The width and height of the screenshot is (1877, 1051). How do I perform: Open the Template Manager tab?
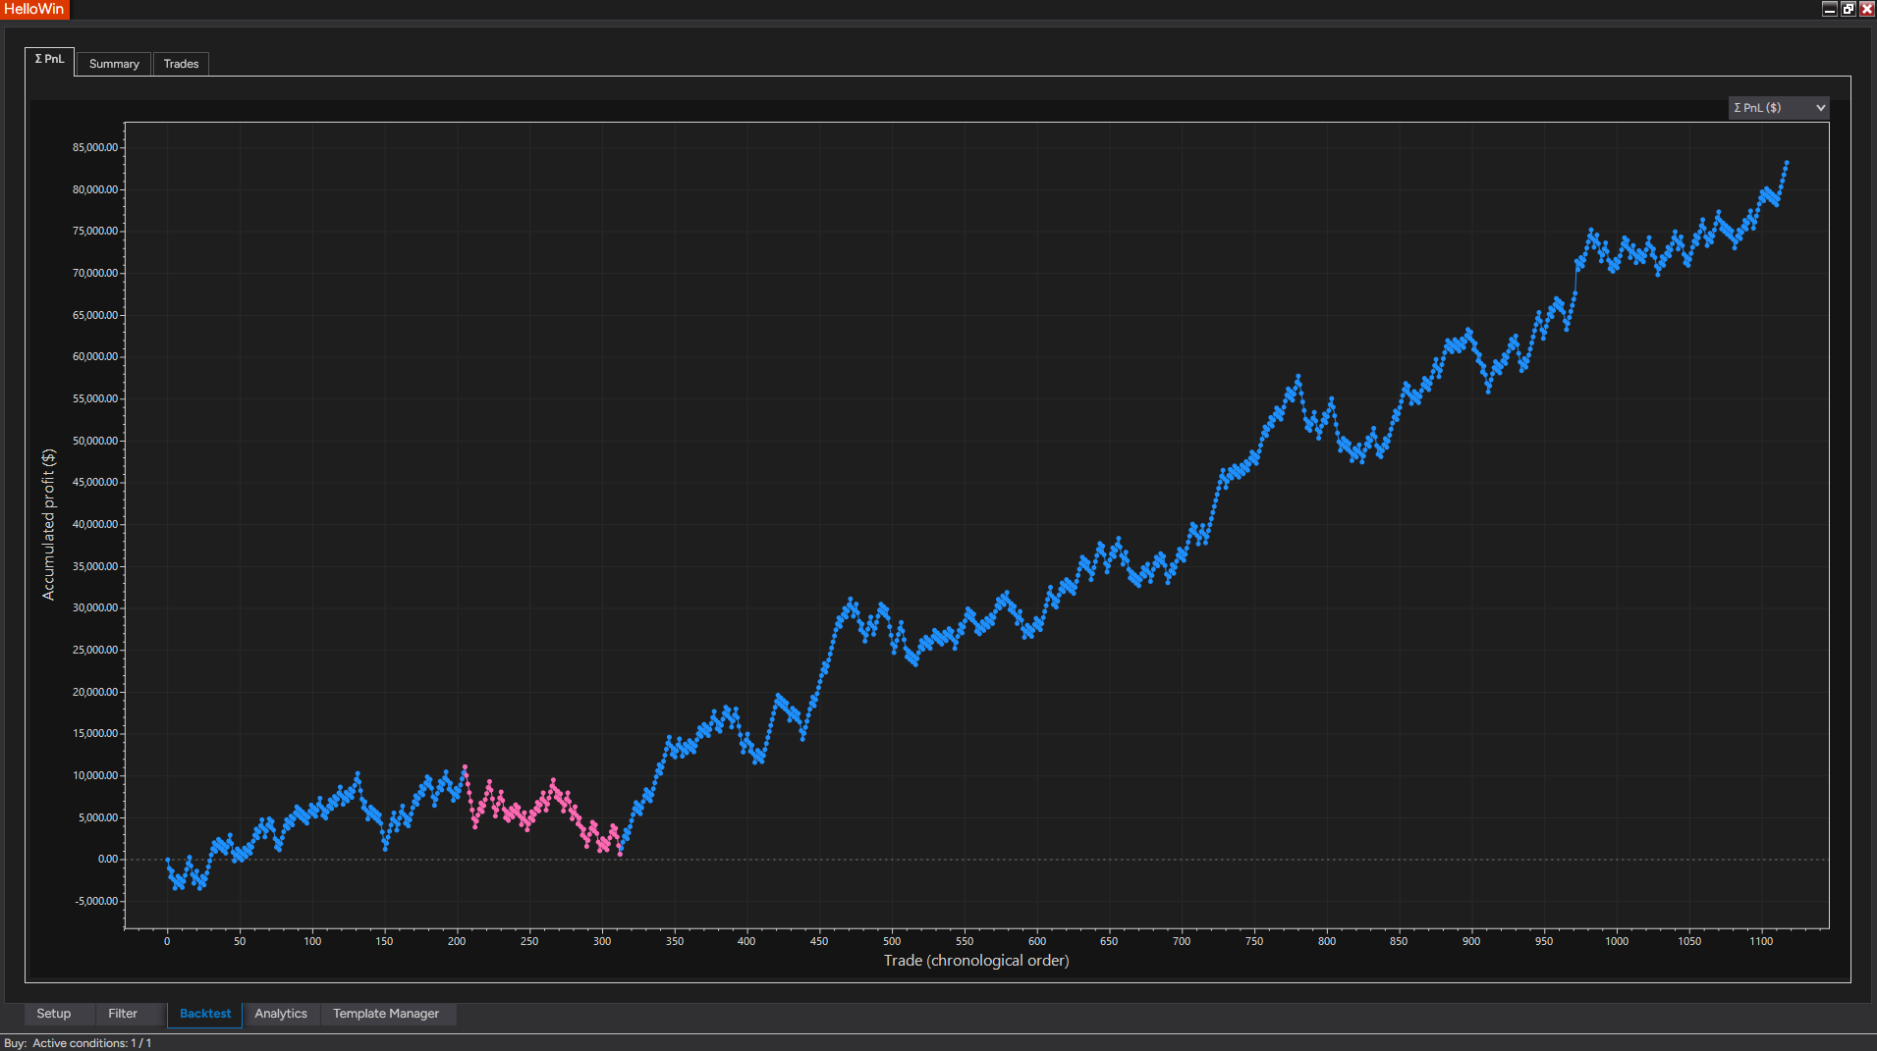(x=386, y=1014)
